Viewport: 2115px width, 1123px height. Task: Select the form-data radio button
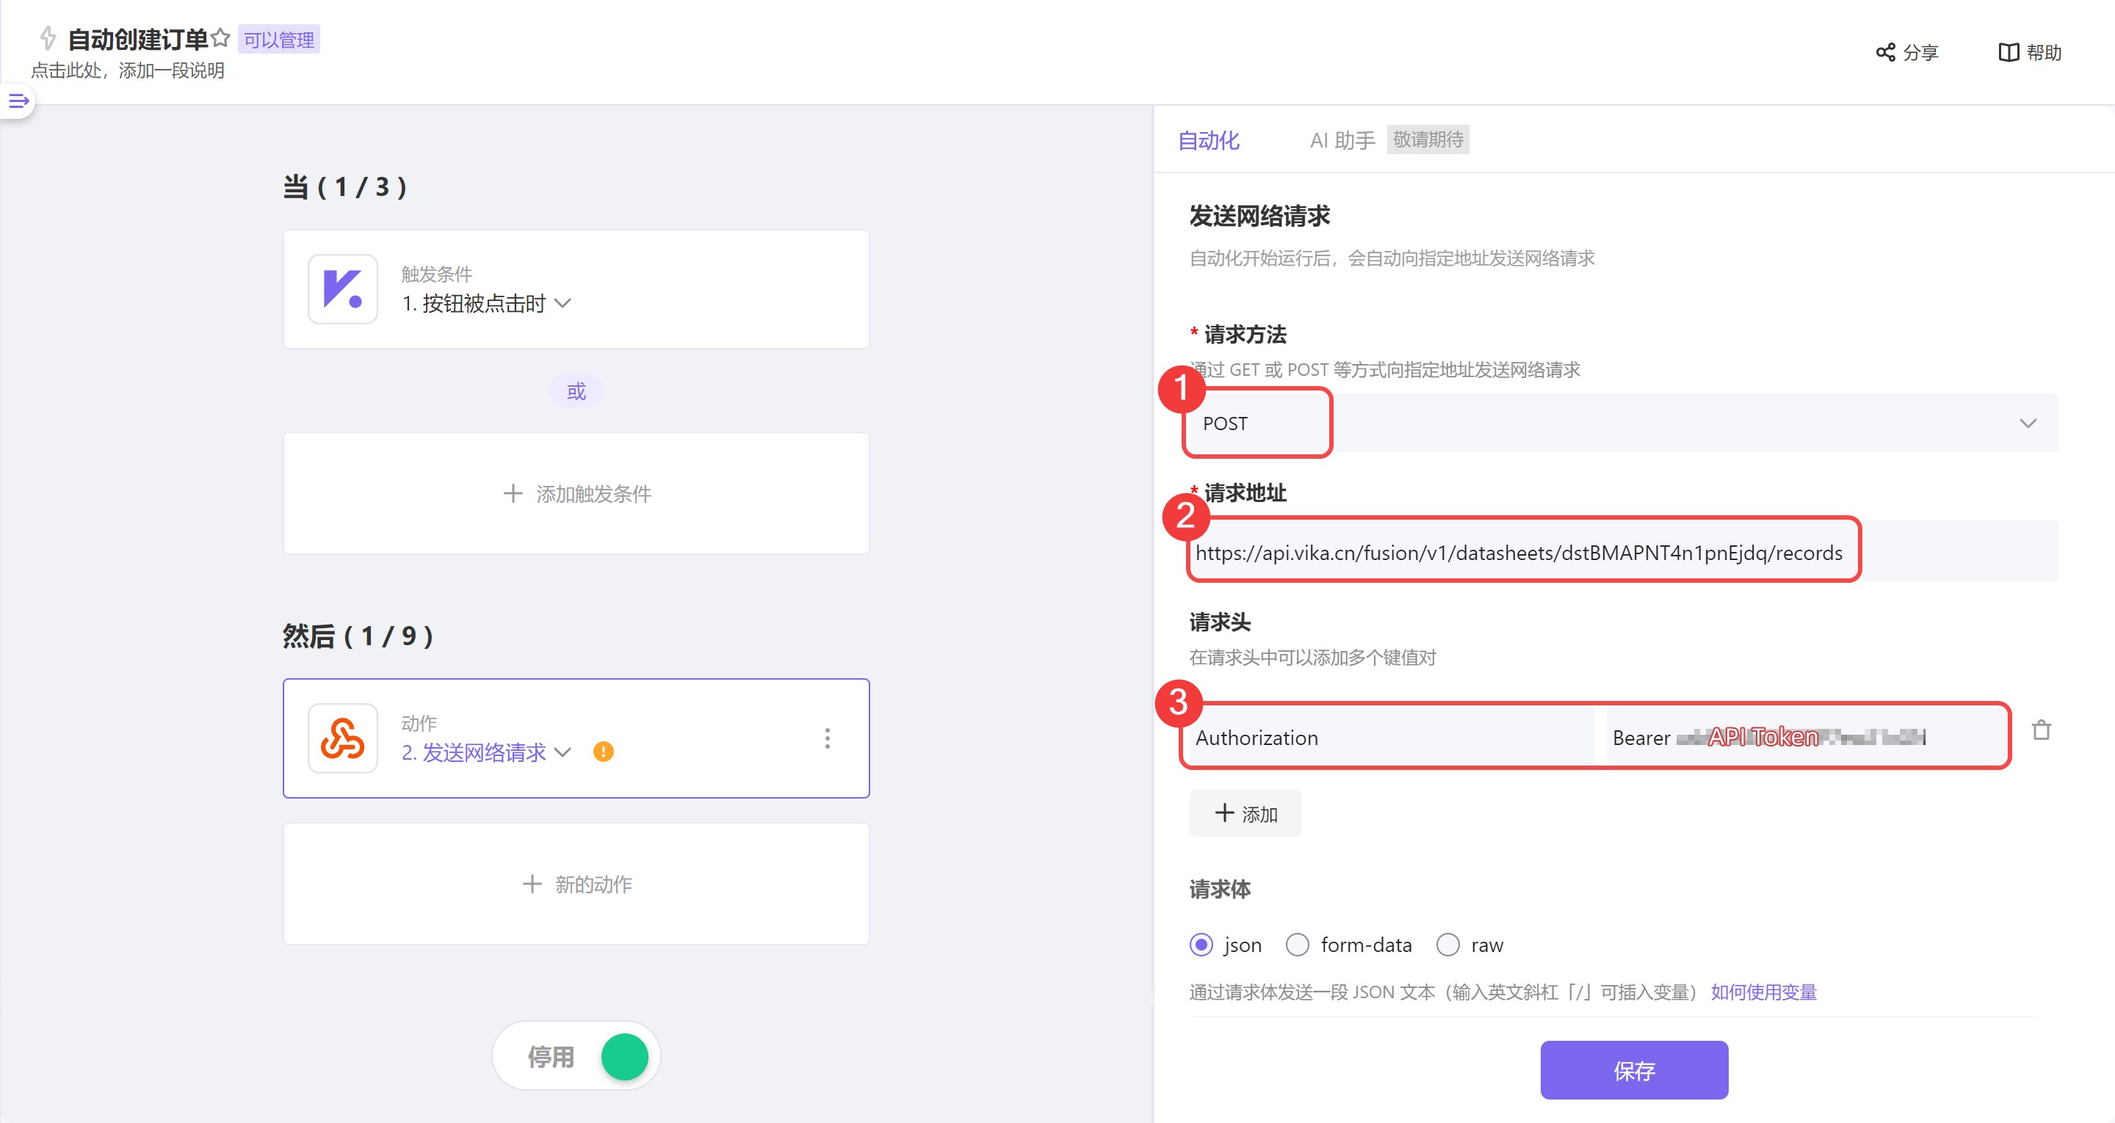1297,945
